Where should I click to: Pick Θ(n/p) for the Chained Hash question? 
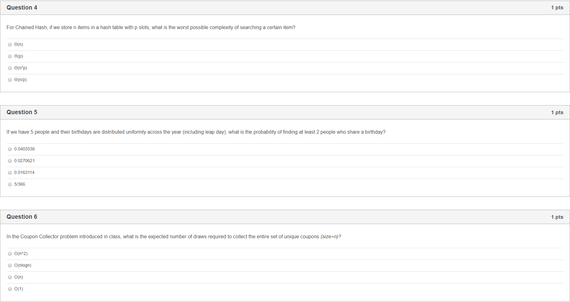click(10, 80)
